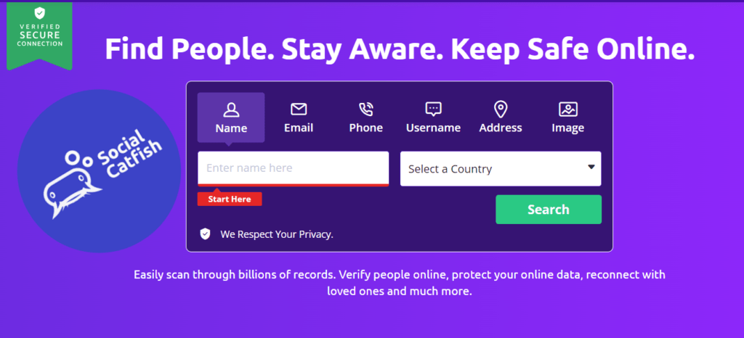The width and height of the screenshot is (744, 338).
Task: Click the We Respect Your Privacy text
Action: 277,234
